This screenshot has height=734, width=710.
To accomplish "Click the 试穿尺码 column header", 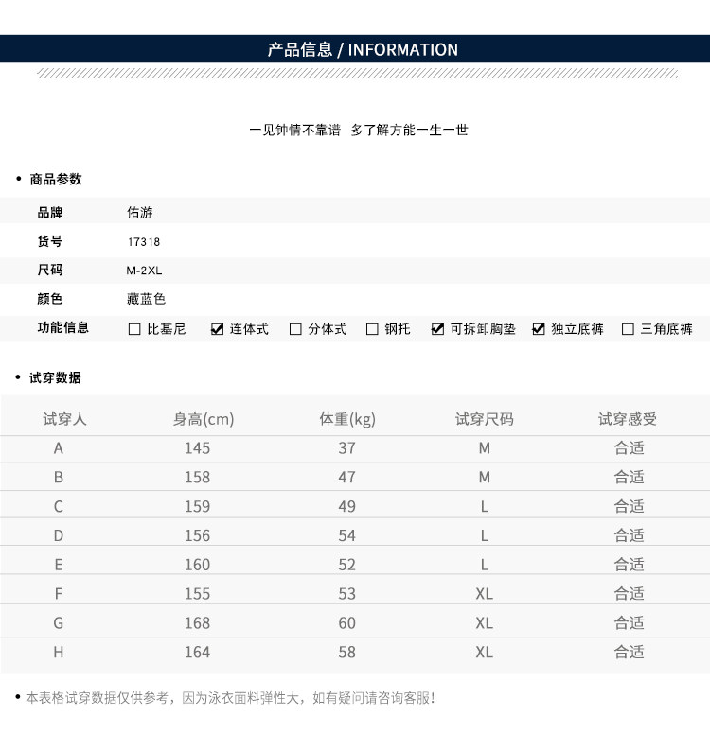I will pyautogui.click(x=485, y=419).
